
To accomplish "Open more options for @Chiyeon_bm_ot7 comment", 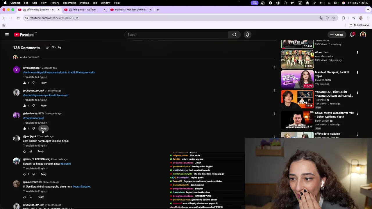I will (x=274, y=91).
